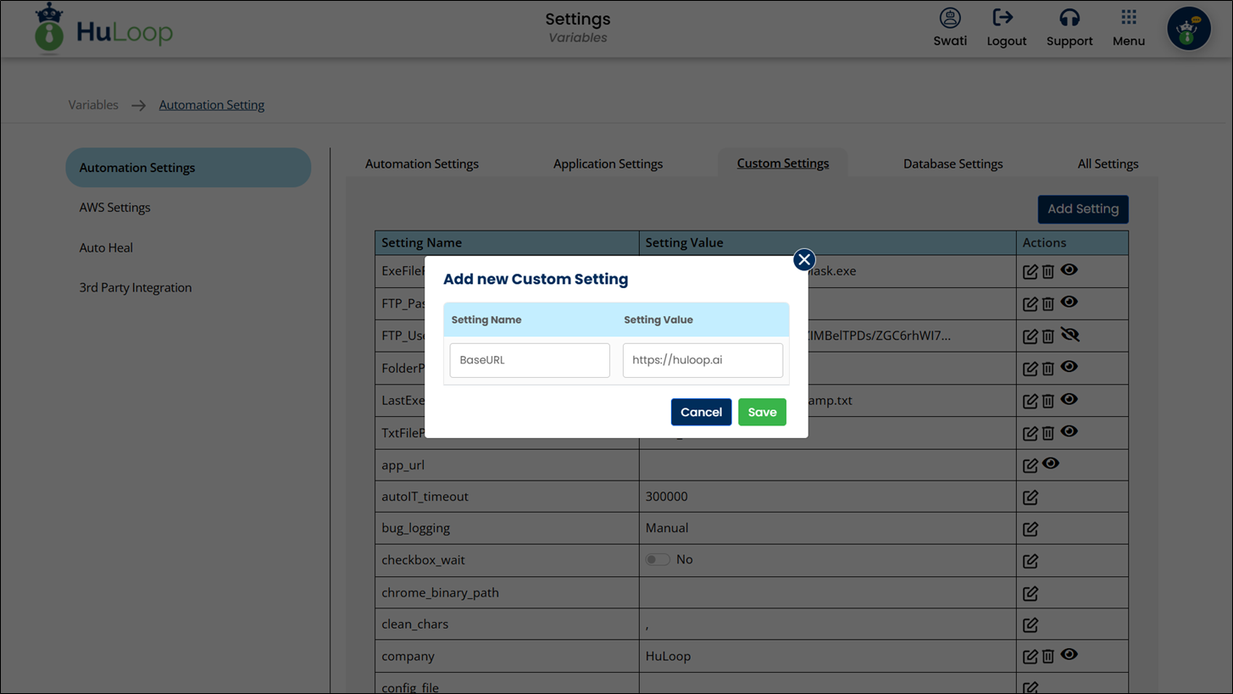Delete the TxtFileP row setting
The width and height of the screenshot is (1233, 694).
click(x=1048, y=433)
